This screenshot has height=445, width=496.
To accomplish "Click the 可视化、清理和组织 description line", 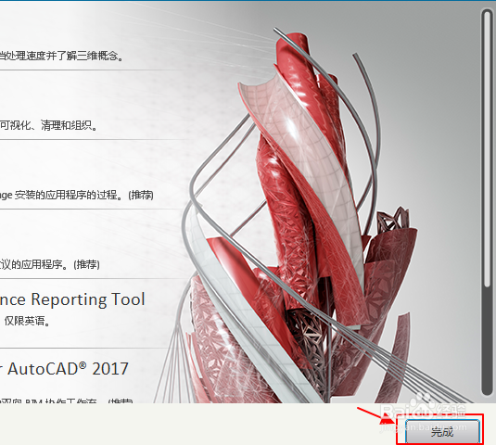I will (x=49, y=126).
